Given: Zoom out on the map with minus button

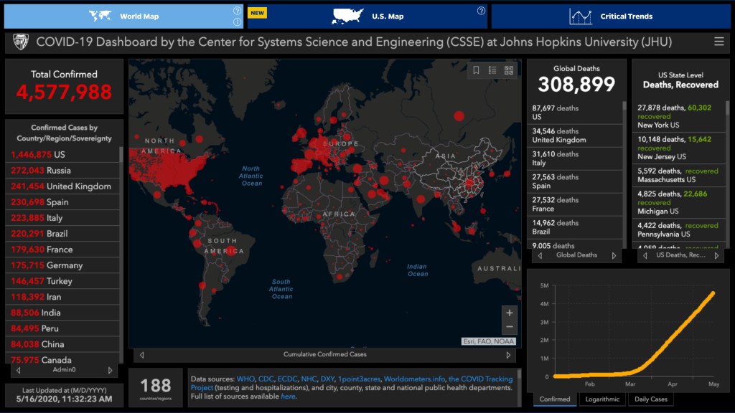Looking at the screenshot, I should point(509,328).
